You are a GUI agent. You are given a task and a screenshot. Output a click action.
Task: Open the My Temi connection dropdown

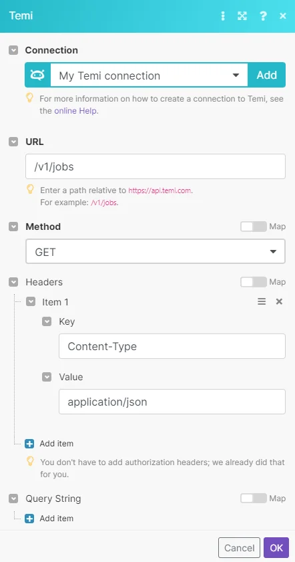[149, 75]
